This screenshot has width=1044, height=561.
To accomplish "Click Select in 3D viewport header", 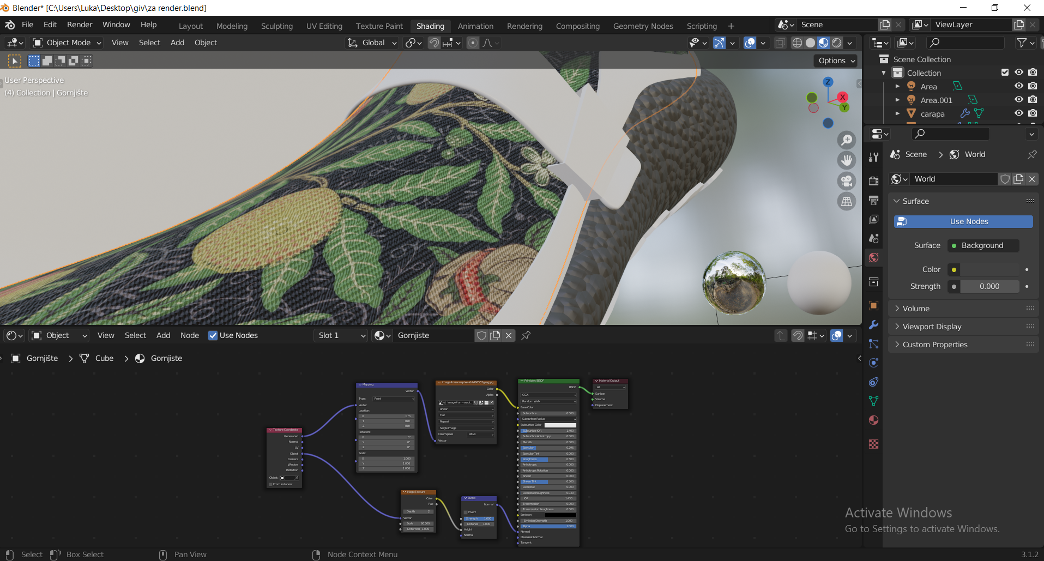I will pyautogui.click(x=149, y=43).
